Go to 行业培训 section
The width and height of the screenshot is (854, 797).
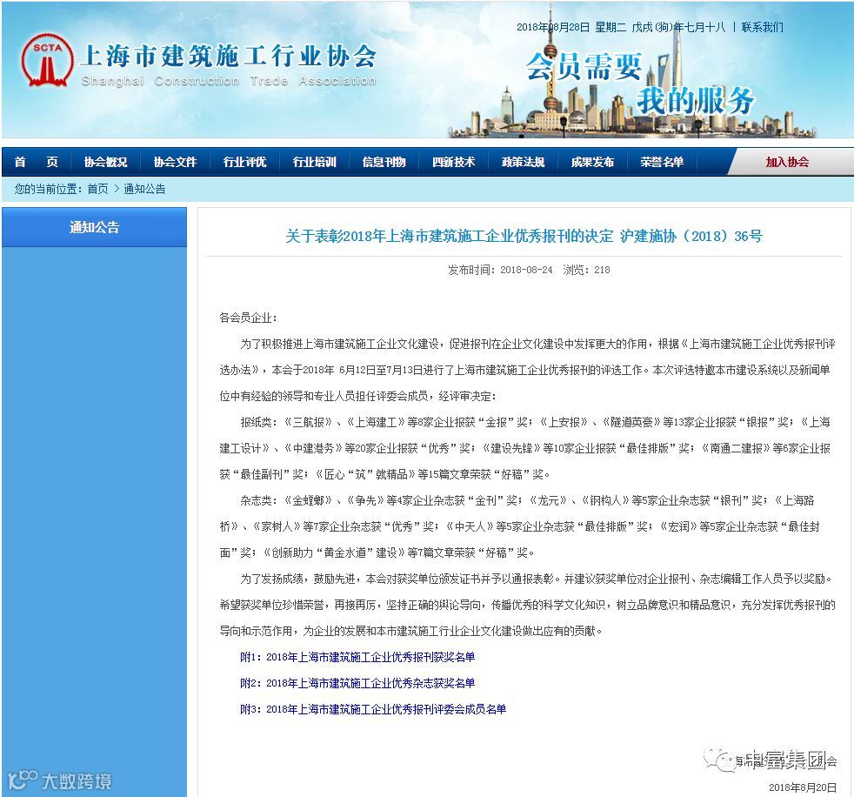click(314, 162)
